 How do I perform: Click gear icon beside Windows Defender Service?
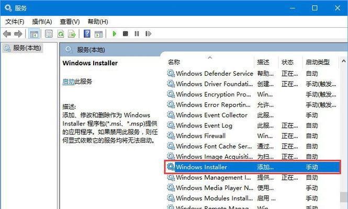click(x=171, y=73)
